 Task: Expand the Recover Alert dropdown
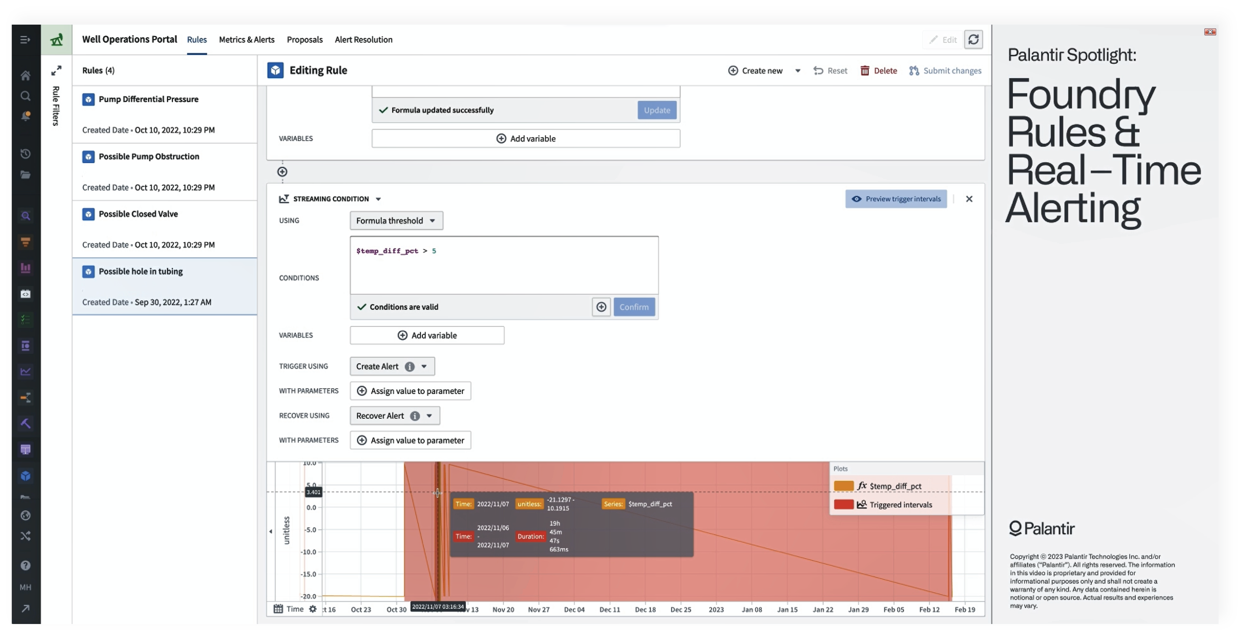tap(429, 416)
